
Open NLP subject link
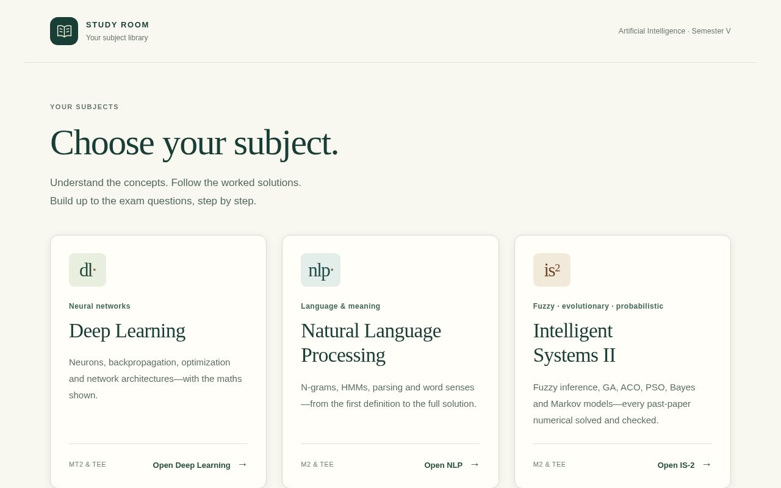pyautogui.click(x=452, y=465)
